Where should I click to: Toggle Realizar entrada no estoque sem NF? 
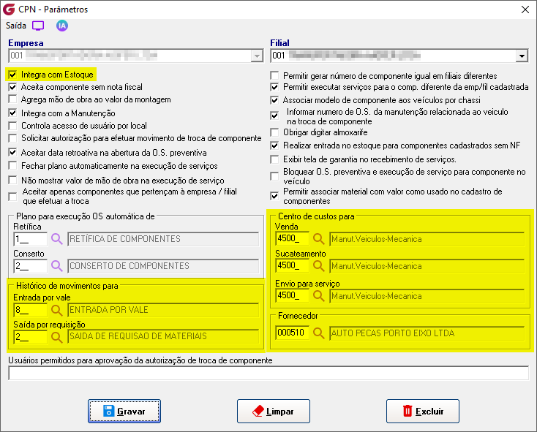tap(274, 145)
